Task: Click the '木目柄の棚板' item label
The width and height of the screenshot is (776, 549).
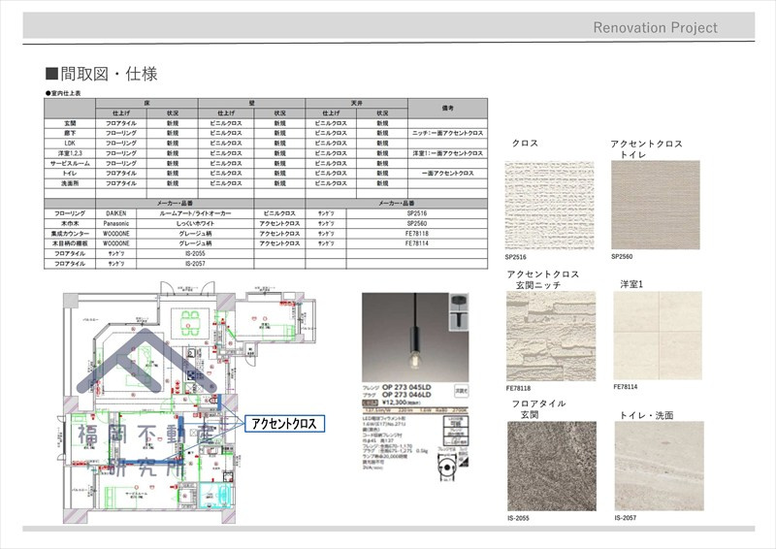Action: (x=70, y=243)
